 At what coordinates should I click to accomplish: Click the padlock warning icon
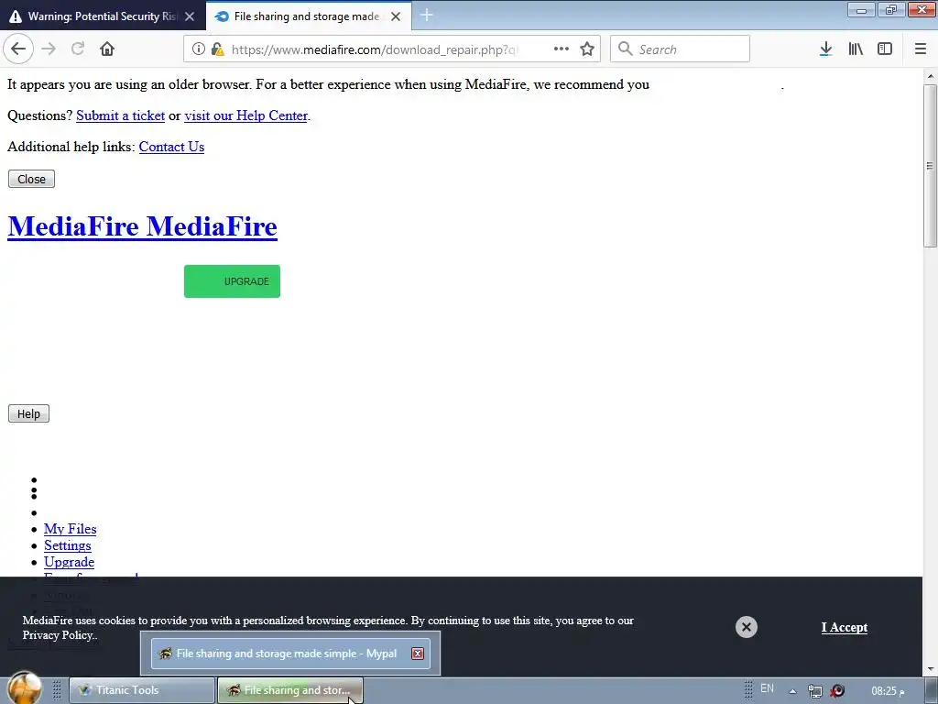point(217,49)
